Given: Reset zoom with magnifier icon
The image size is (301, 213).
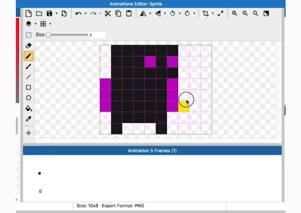Looking at the screenshot, I should click(x=256, y=13).
